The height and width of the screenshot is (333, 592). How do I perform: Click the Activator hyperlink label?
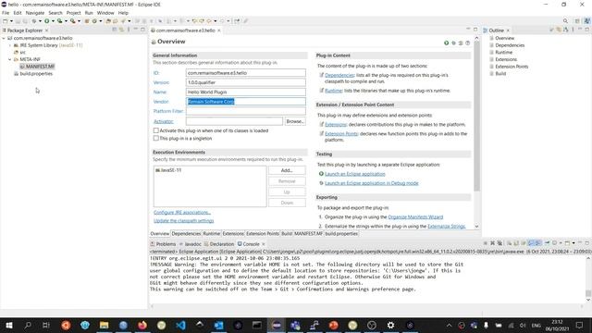[x=164, y=121]
